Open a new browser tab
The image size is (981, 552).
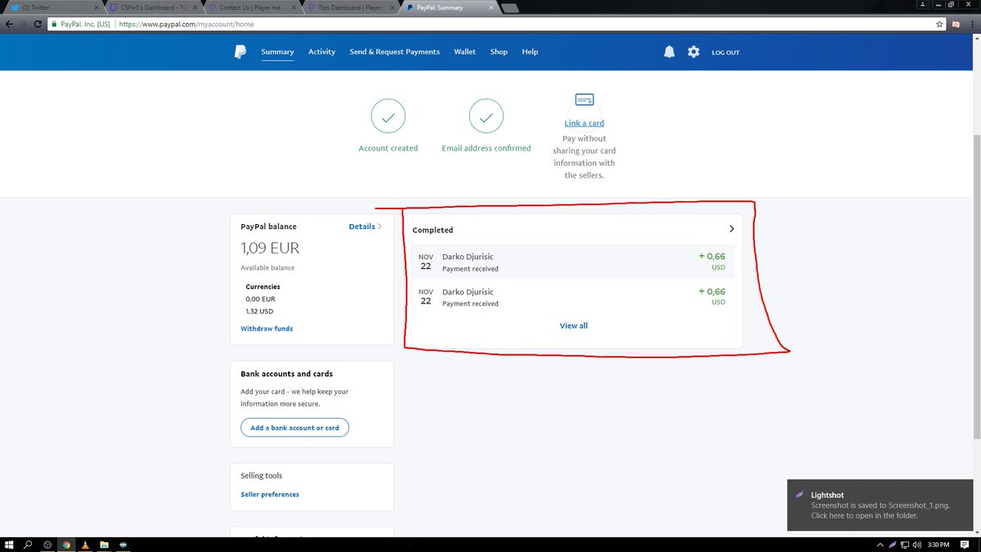coord(510,8)
